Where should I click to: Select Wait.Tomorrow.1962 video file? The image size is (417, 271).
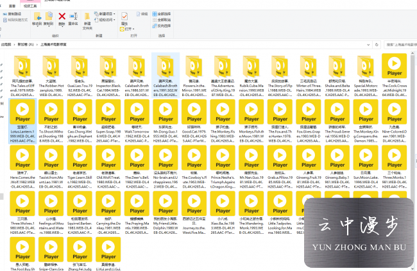pyautogui.click(x=137, y=121)
